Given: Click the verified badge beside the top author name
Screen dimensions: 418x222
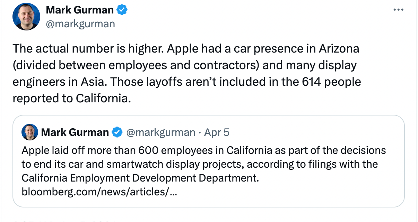Looking at the screenshot, I should click(x=122, y=10).
